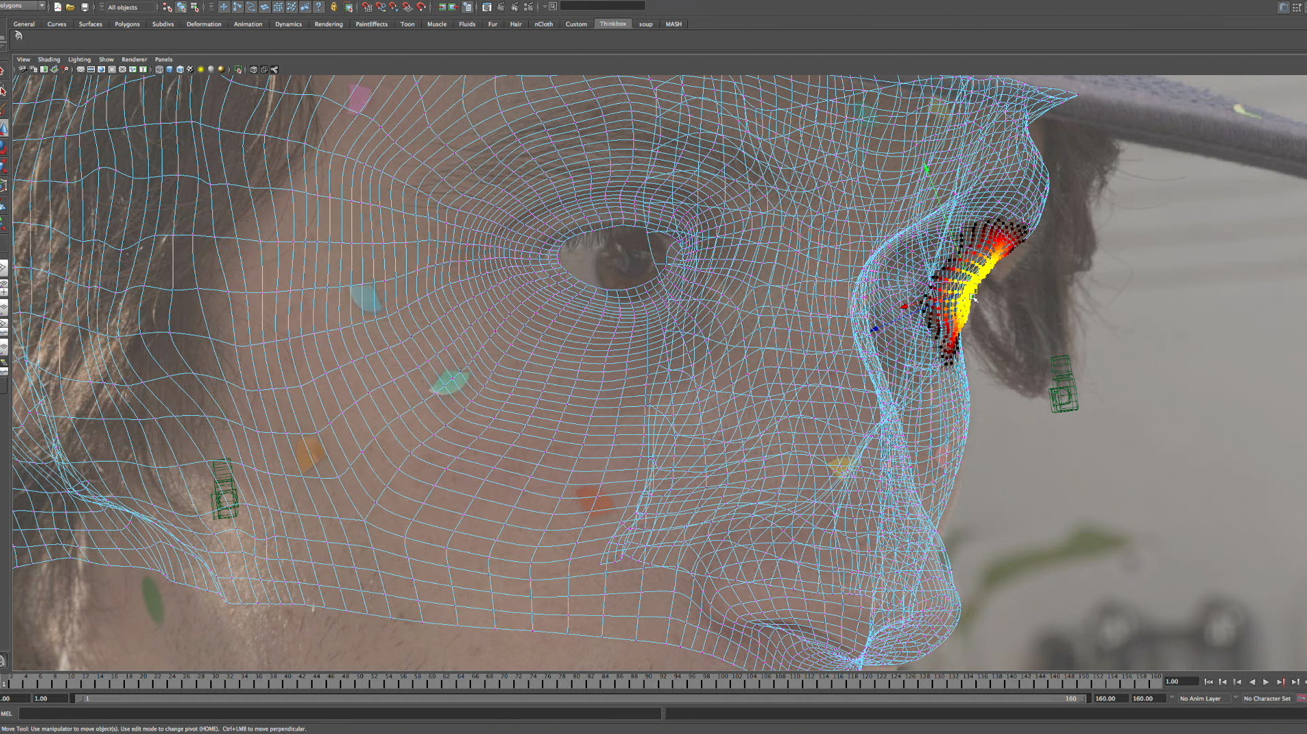This screenshot has width=1307, height=734.
Task: Toggle the resolution gate icon
Action: [x=101, y=70]
